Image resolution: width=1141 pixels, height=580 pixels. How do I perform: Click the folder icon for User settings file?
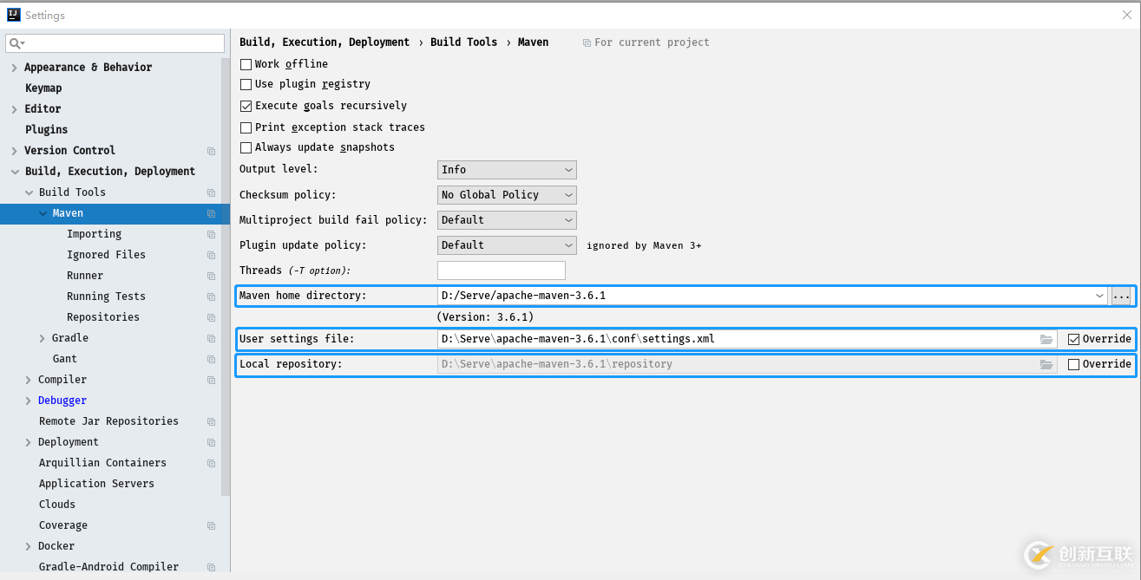point(1046,339)
